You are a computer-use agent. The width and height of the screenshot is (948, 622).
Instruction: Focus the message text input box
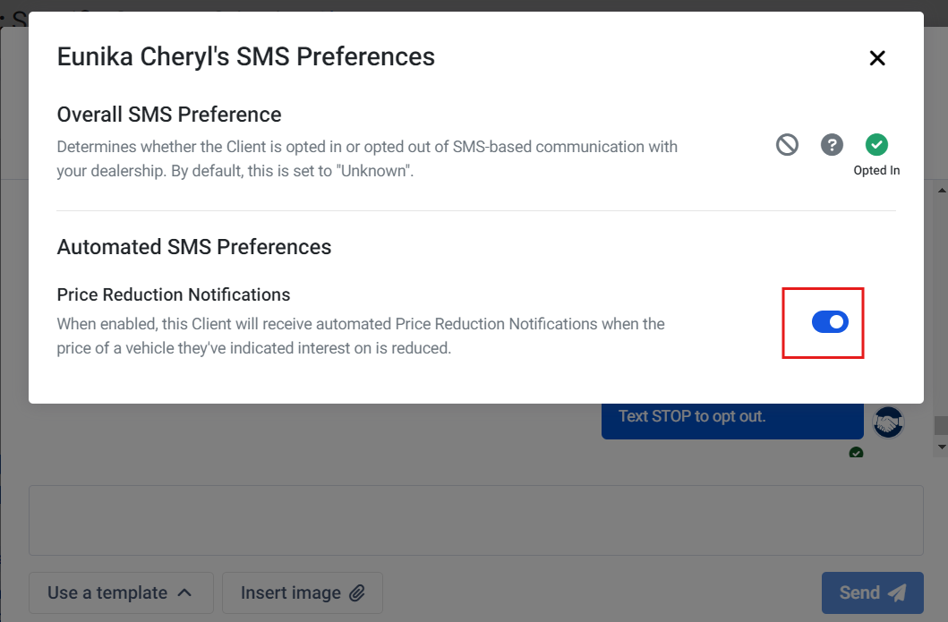click(x=476, y=520)
